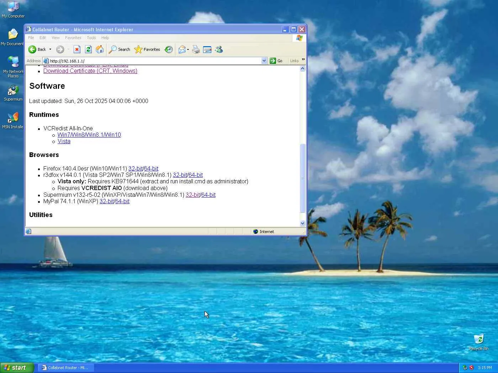Click the page icon in the status bar
This screenshot has height=373, width=498.
click(x=28, y=232)
